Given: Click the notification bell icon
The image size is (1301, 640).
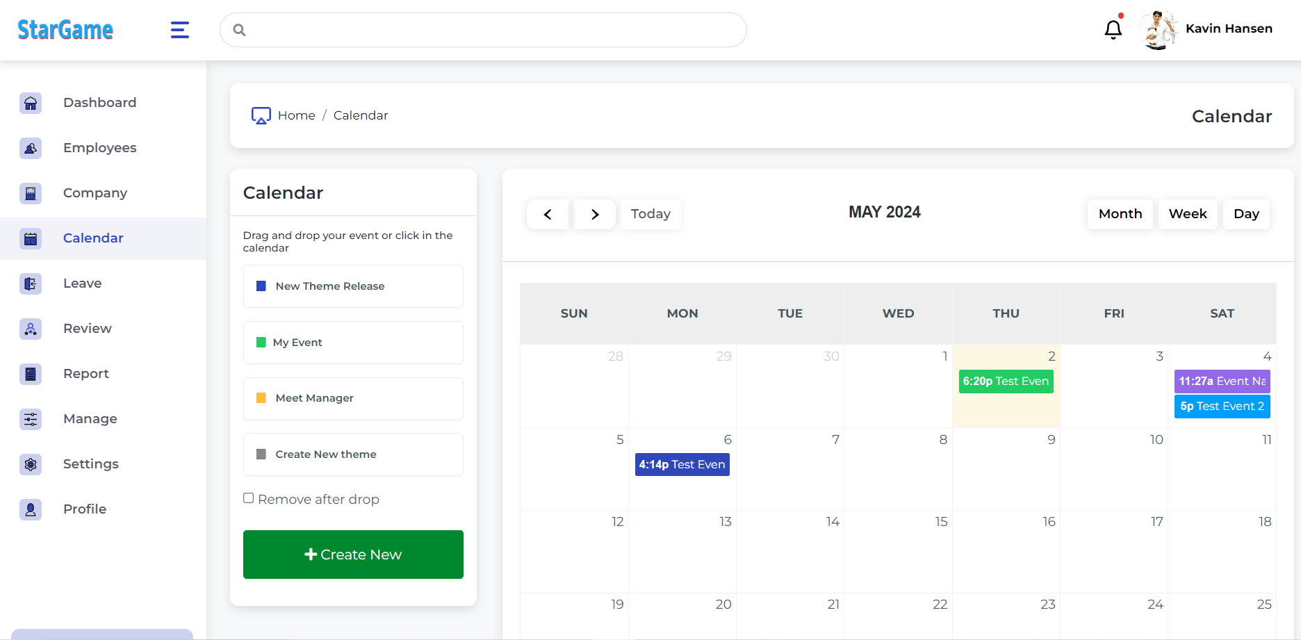Looking at the screenshot, I should tap(1113, 29).
